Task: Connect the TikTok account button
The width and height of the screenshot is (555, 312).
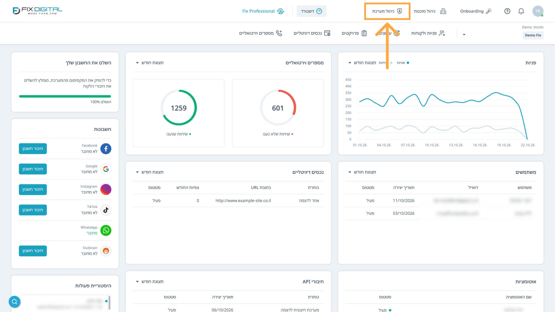Action: point(33,210)
